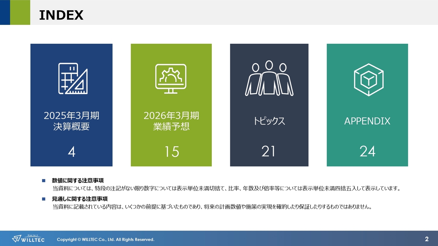The image size is (438, 246).
Task: Click the bullet marker before 見通しに関する注意事項
Action: tap(43, 198)
